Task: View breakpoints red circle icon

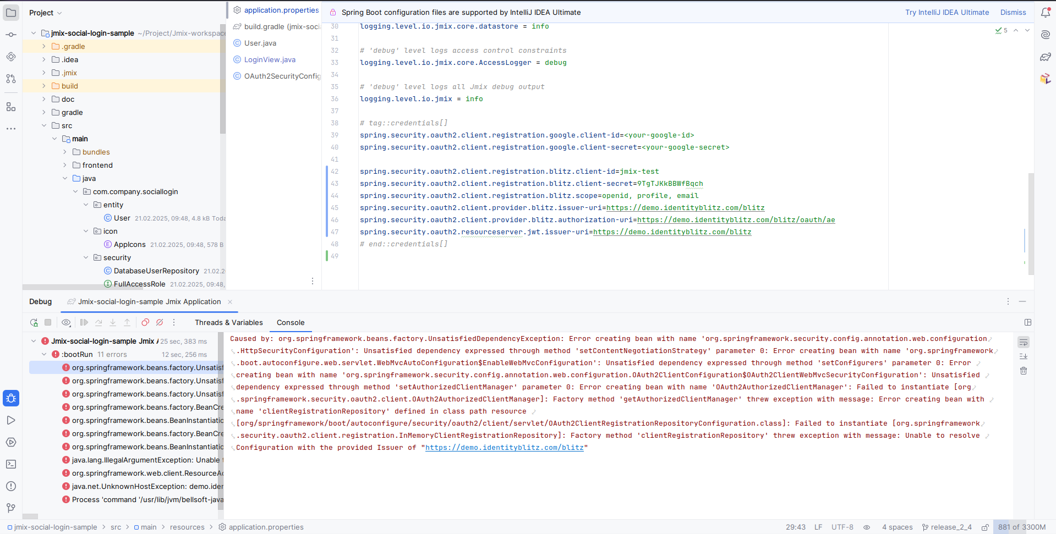Action: pos(145,323)
